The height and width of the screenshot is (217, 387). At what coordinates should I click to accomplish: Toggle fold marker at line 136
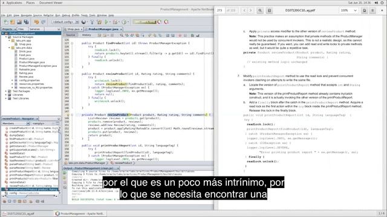pyautogui.click(x=73, y=74)
